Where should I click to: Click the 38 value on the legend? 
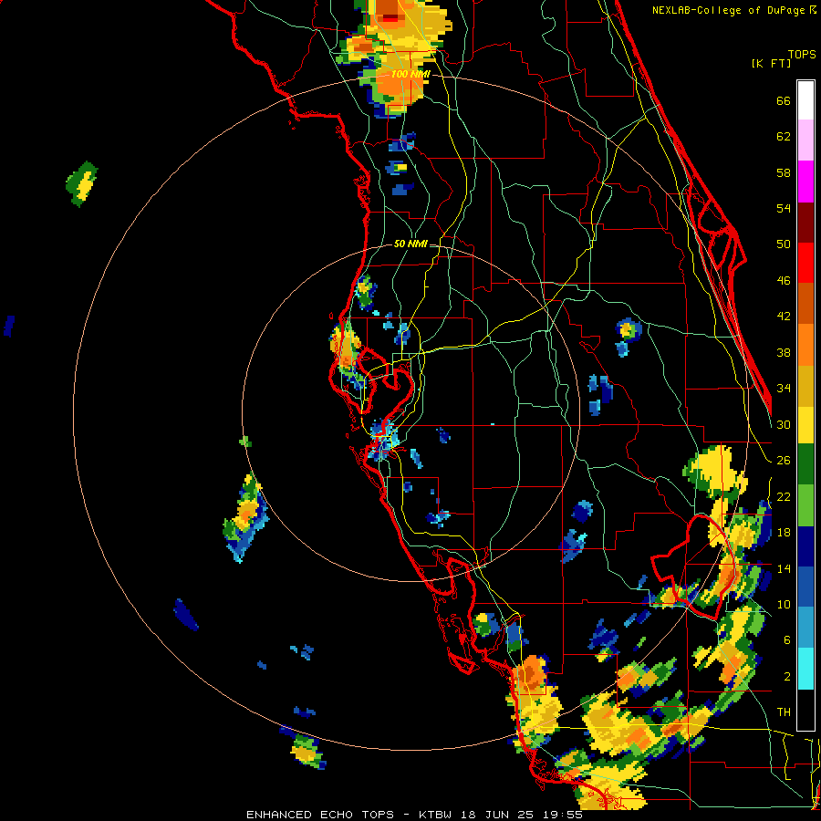tap(784, 352)
